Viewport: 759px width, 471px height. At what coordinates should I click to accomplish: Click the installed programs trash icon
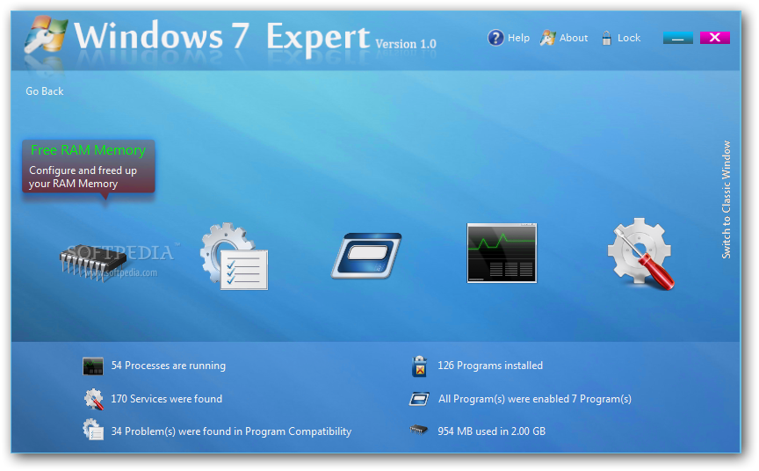pyautogui.click(x=419, y=366)
